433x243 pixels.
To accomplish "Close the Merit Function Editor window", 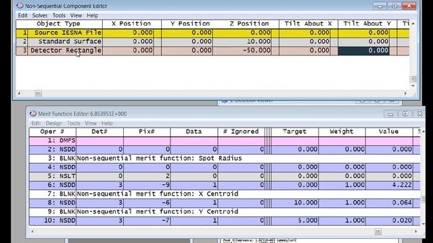I will (419, 114).
